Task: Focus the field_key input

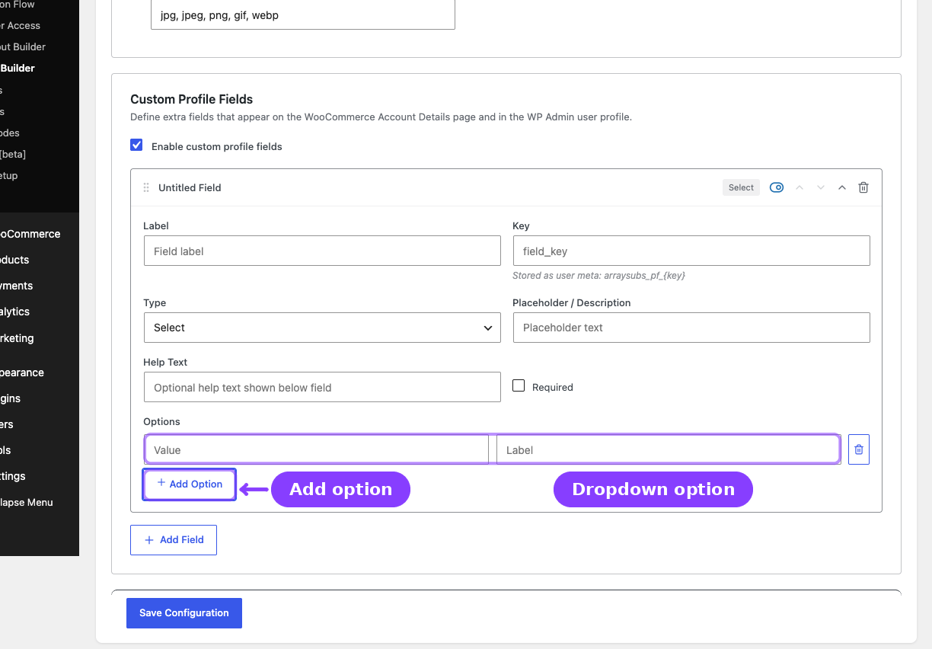Action: 691,251
